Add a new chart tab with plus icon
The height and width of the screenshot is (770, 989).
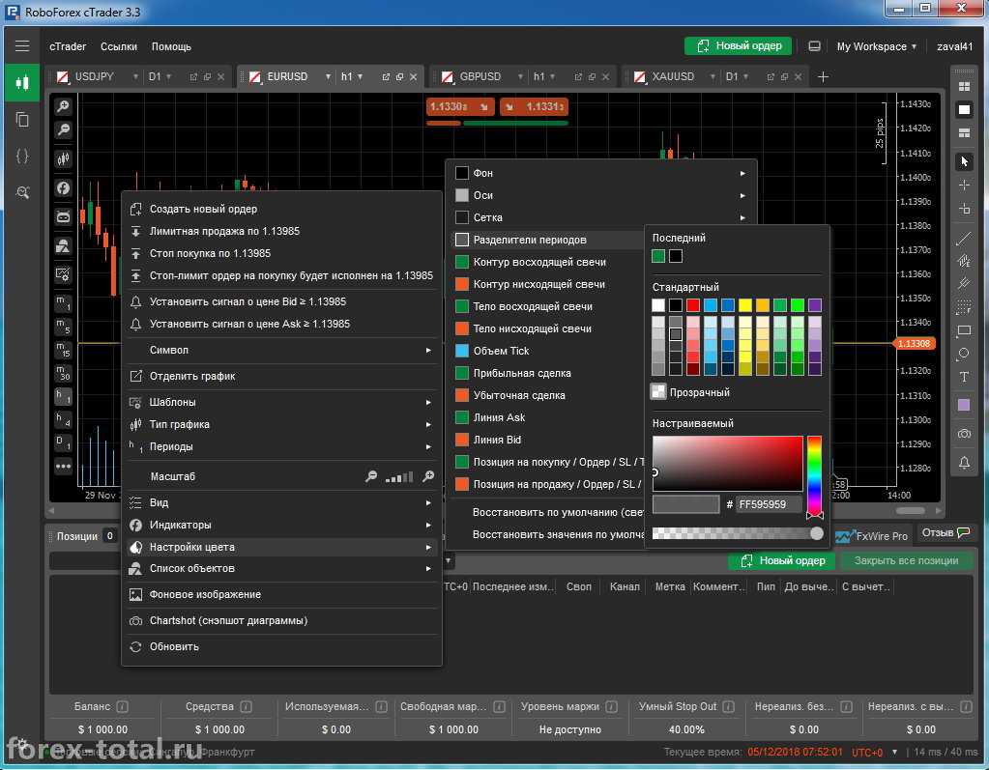pos(823,76)
